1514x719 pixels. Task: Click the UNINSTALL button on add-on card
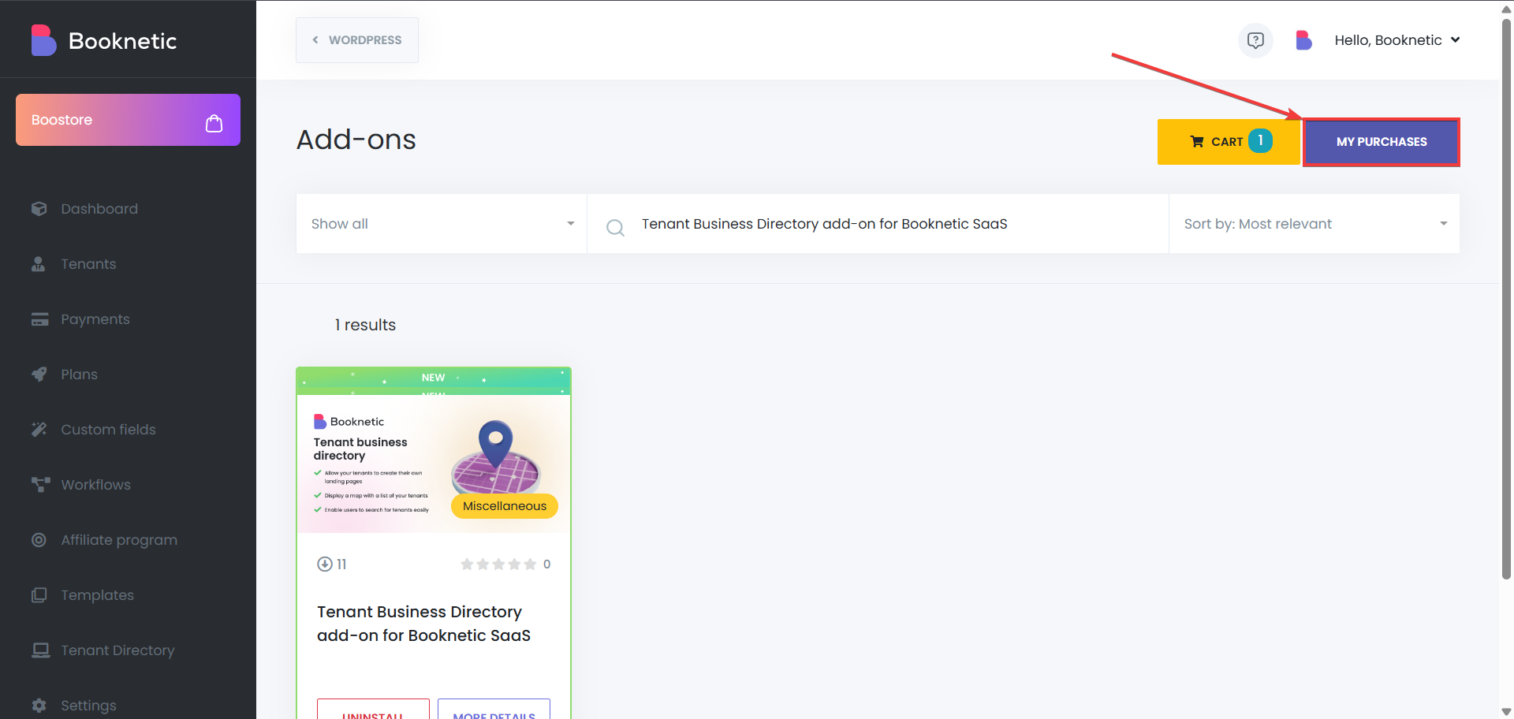(x=373, y=709)
